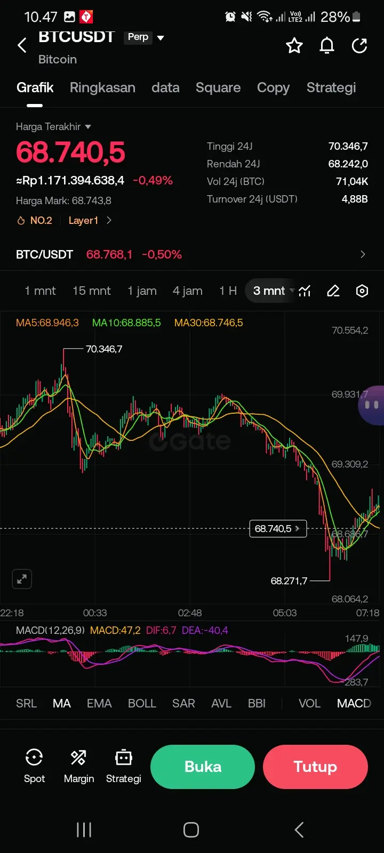Tap the 68.271,7 chart low marker

tap(289, 581)
